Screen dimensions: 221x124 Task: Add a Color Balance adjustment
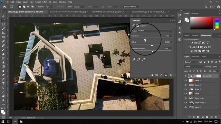pyautogui.click(x=194, y=47)
